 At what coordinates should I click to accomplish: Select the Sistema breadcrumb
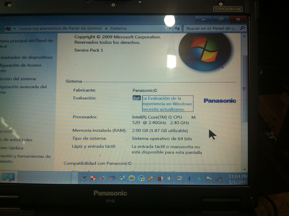pos(118,29)
